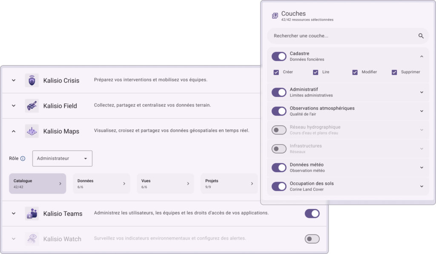
Task: Collapse the Cadastre permissions chevron
Action: click(x=422, y=57)
